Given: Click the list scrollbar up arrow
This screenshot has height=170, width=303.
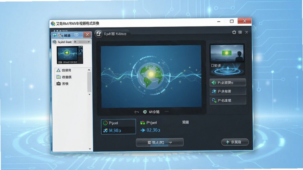Looking at the screenshot, I should (89, 70).
